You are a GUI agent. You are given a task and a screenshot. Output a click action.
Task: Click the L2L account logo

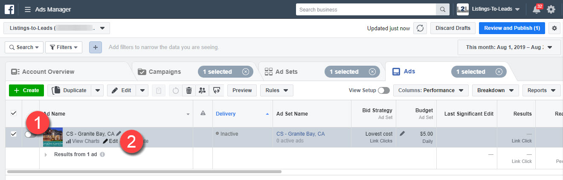[x=462, y=9]
